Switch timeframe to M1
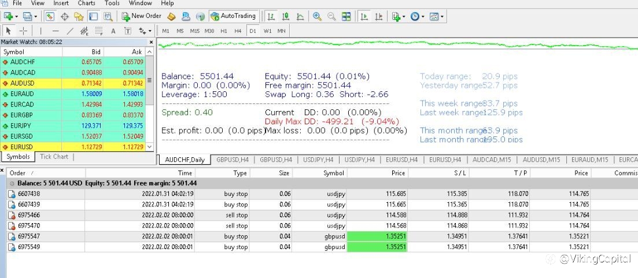 click(x=165, y=31)
